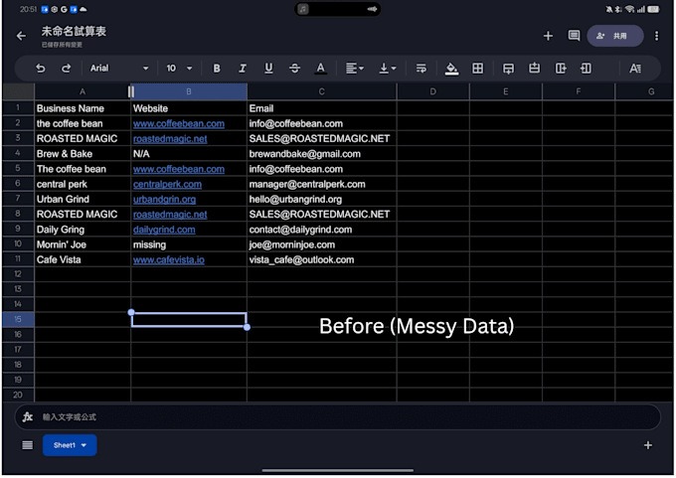Image resolution: width=676 pixels, height=478 pixels.
Task: Redo the last action
Action: 66,69
